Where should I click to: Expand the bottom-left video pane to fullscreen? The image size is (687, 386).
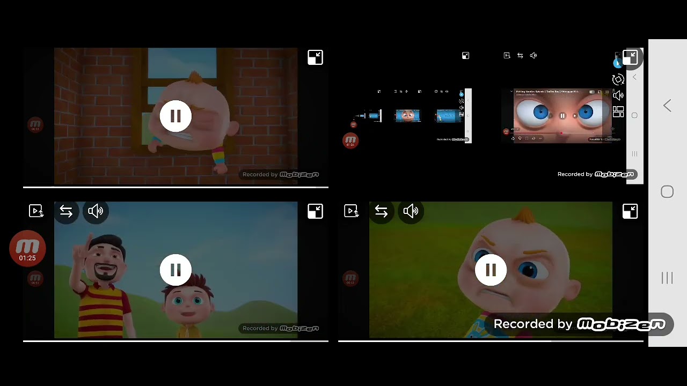[315, 211]
